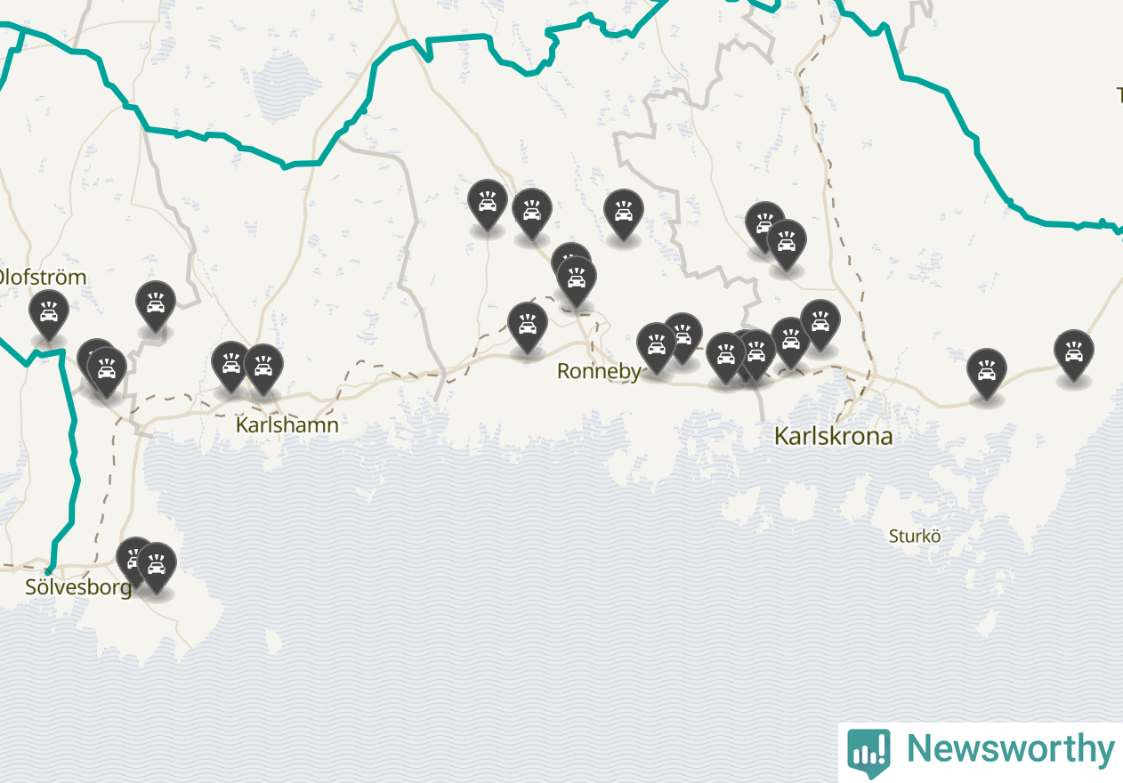Viewport: 1123px width, 783px height.
Task: Click the isolated car marker northeast of Olofström
Action: [x=156, y=307]
